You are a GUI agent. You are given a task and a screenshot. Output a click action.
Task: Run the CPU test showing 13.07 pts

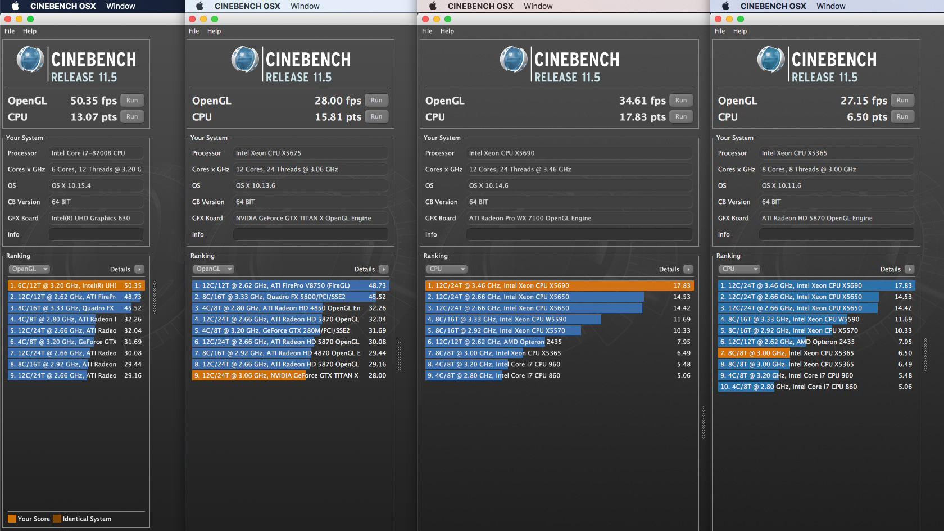(132, 117)
